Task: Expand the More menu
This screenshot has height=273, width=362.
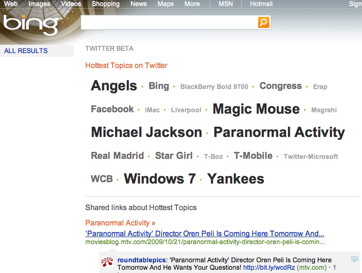Action: tap(192, 4)
